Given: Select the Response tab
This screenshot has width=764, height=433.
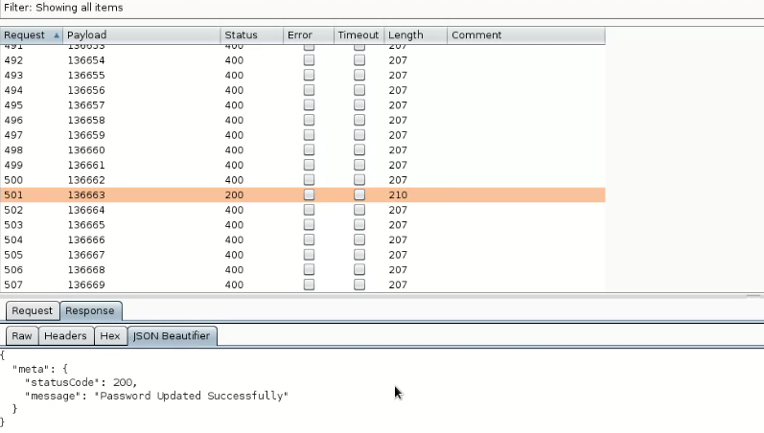Looking at the screenshot, I should pyautogui.click(x=91, y=311).
